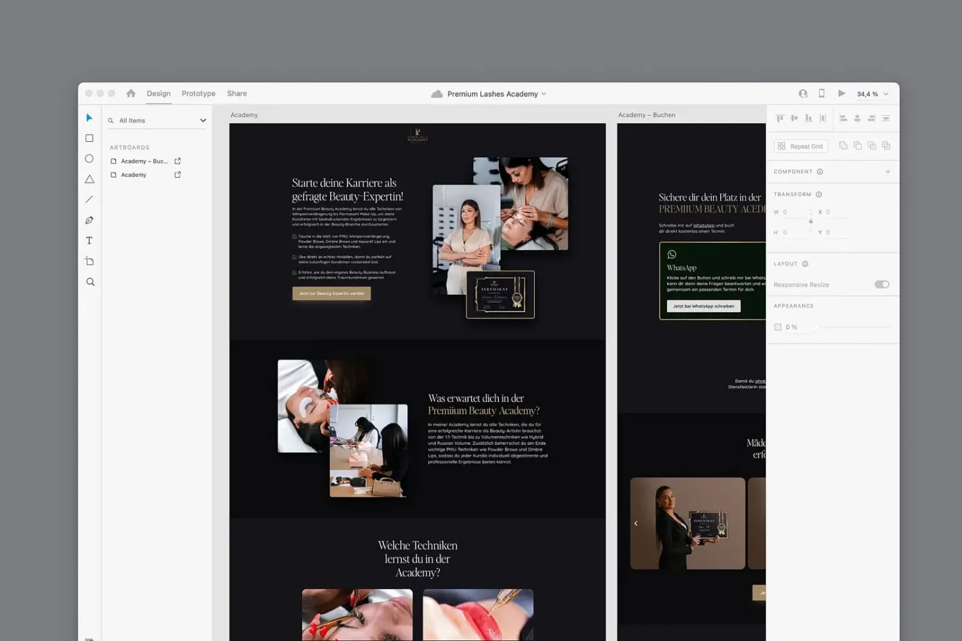The image size is (962, 641).
Task: Add a new component with the plus icon
Action: tap(888, 171)
